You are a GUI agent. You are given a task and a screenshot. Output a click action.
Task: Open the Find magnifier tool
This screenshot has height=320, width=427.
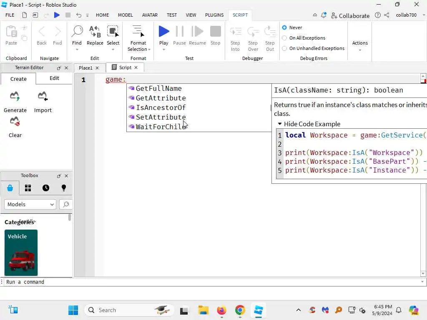click(77, 32)
